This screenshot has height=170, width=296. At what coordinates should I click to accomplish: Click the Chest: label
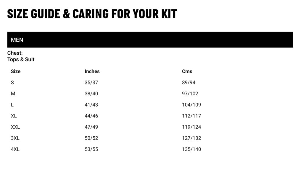[15, 53]
